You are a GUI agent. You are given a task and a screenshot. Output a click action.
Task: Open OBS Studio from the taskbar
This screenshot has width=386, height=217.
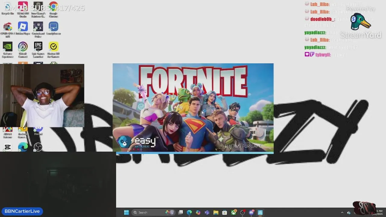tap(242, 212)
